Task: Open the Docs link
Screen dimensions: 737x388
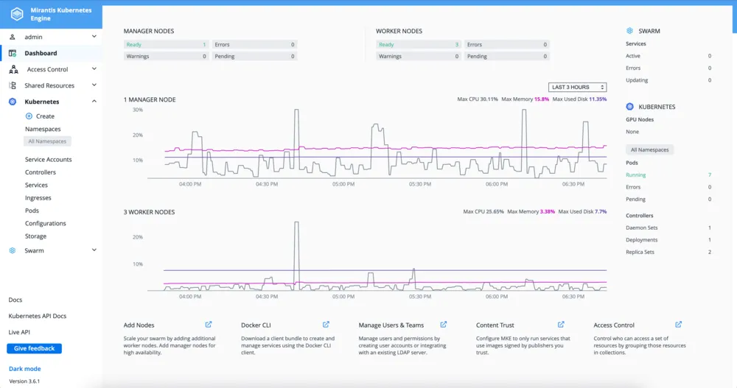Action: [15, 300]
